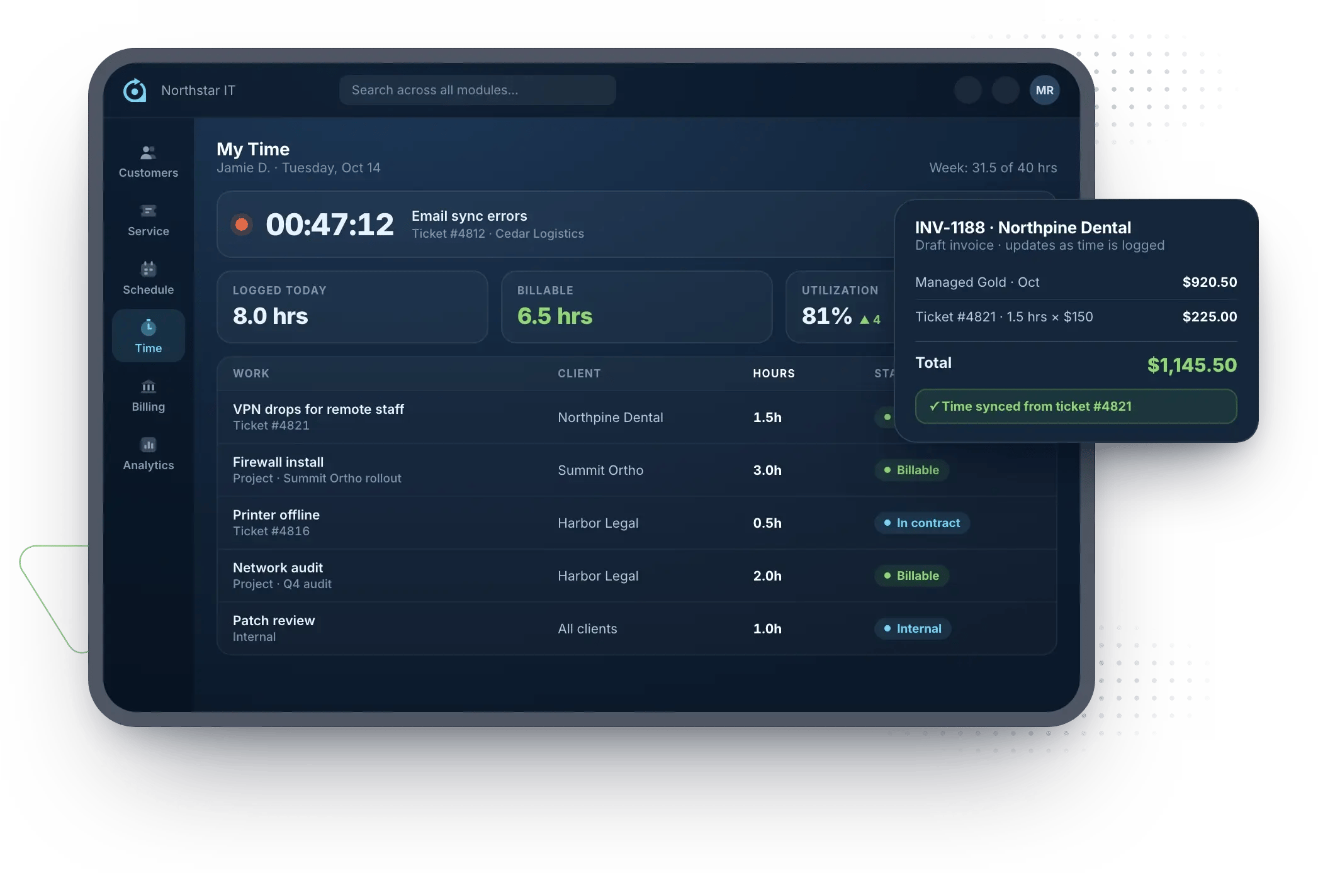The height and width of the screenshot is (873, 1318).
Task: Click the $225.00 amount
Action: (1209, 317)
